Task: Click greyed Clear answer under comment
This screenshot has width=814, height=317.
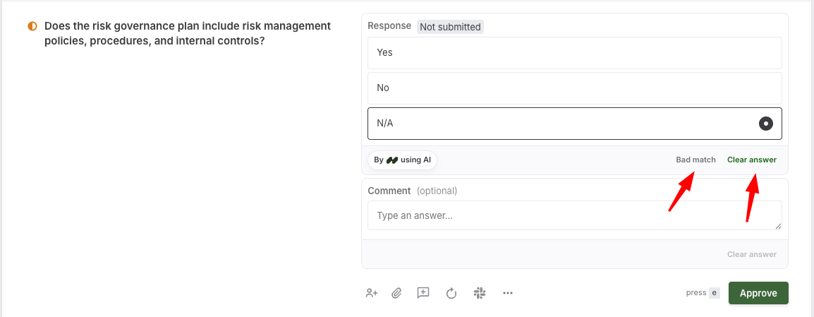Action: click(752, 254)
